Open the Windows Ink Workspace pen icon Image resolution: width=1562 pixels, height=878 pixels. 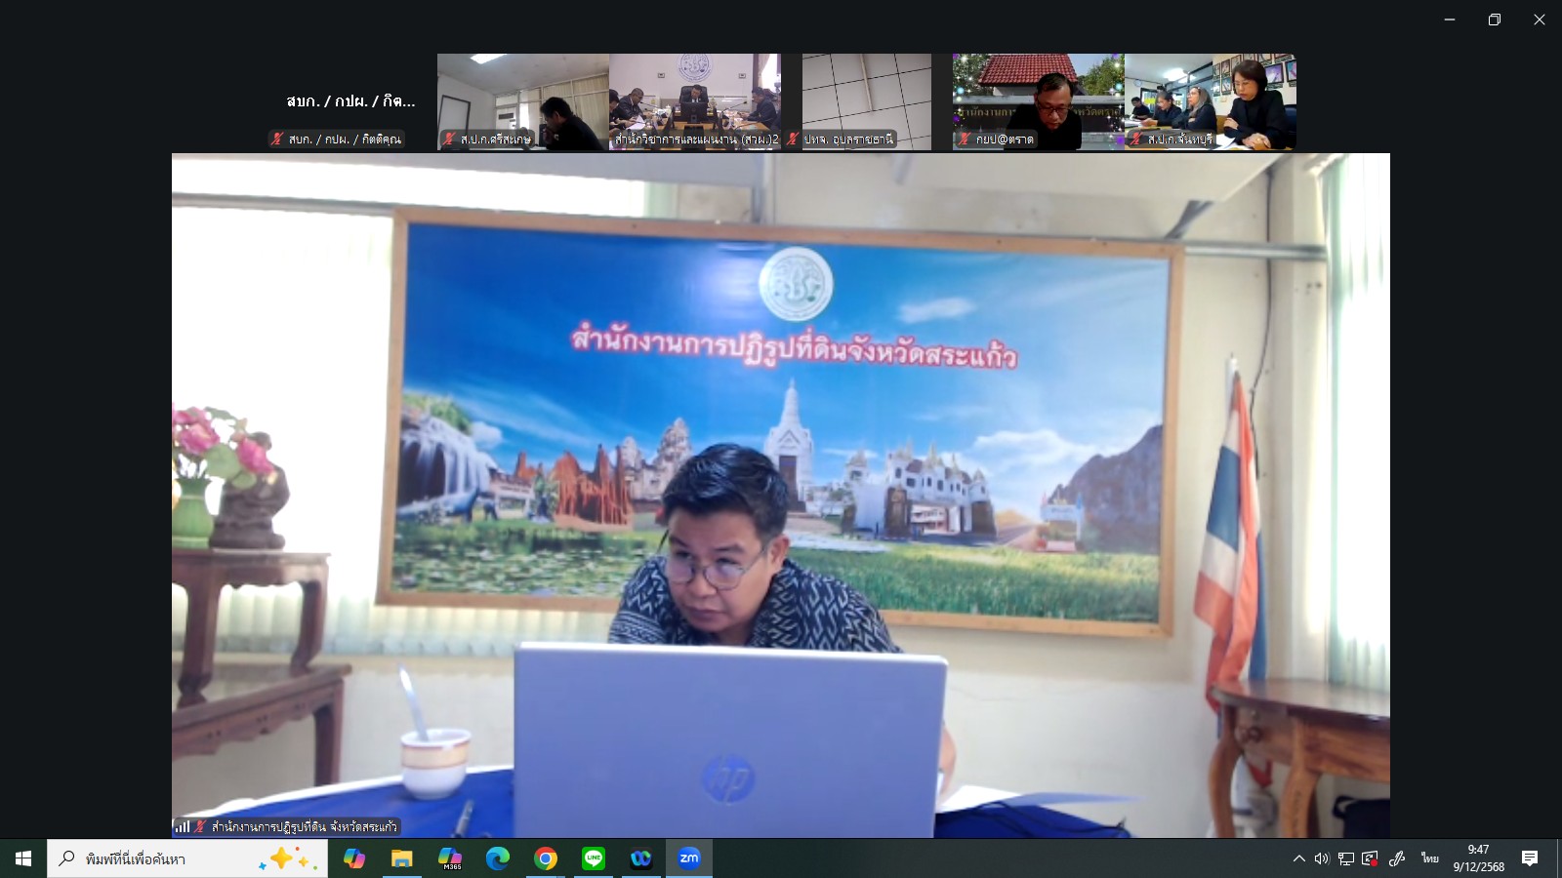pyautogui.click(x=1397, y=858)
